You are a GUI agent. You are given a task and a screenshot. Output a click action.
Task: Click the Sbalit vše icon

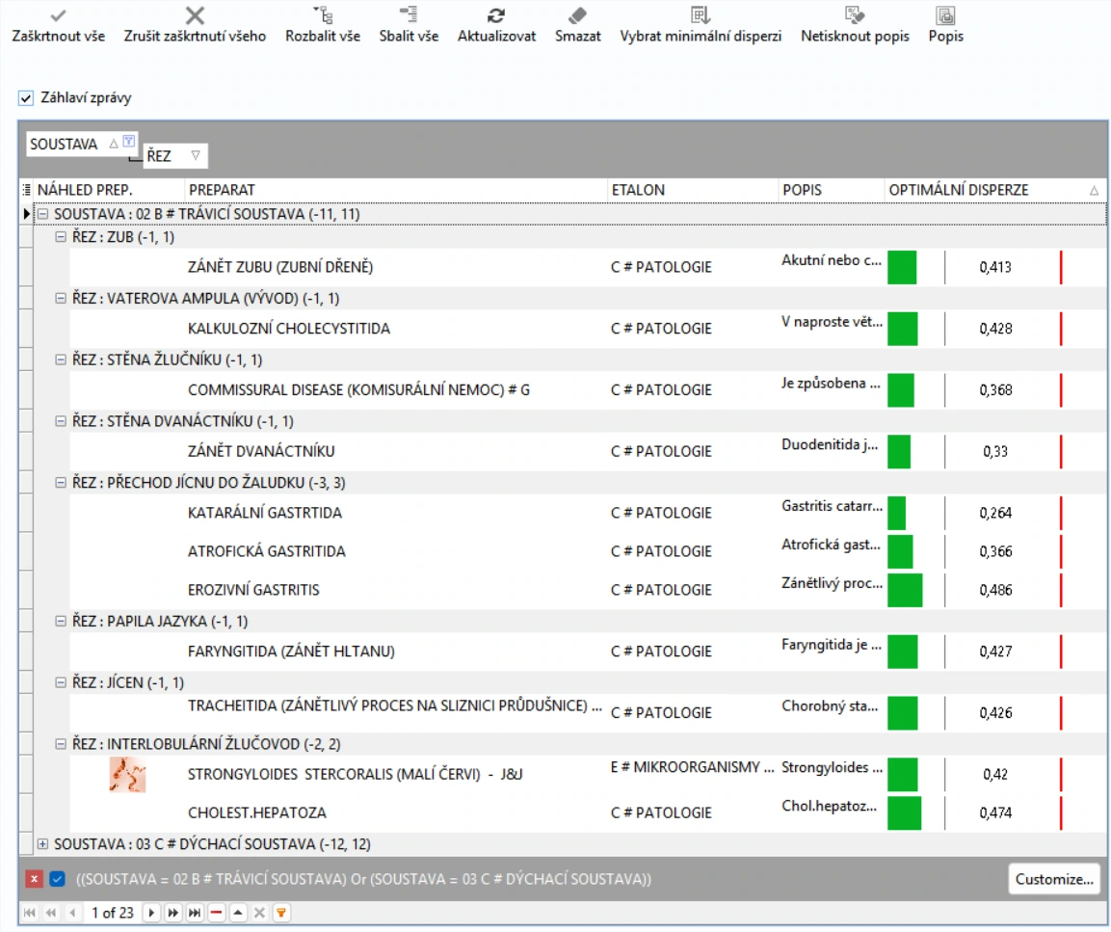click(409, 14)
